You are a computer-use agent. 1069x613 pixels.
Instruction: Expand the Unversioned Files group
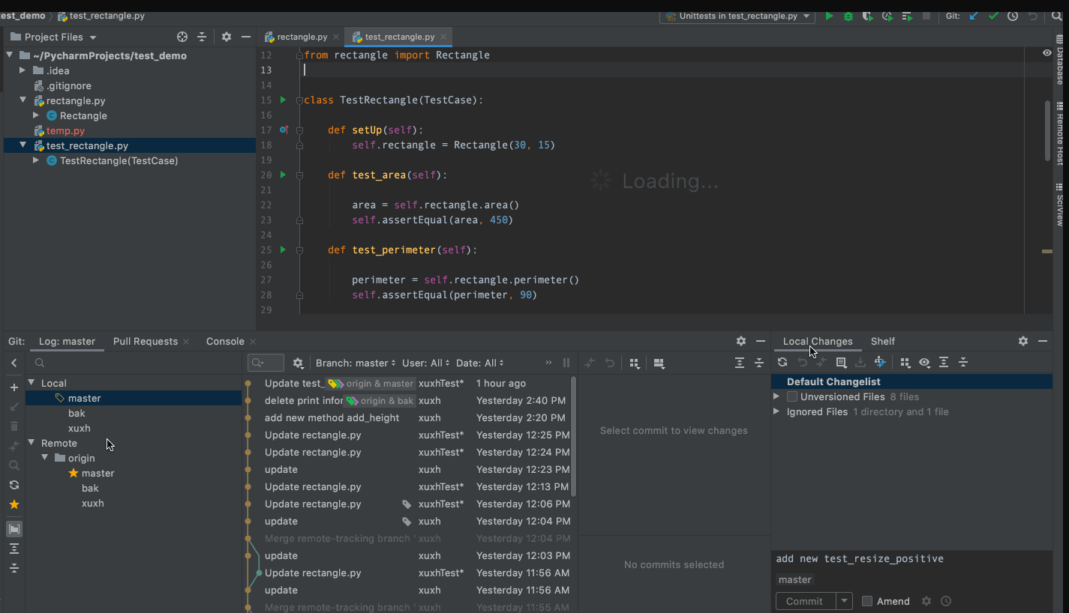pyautogui.click(x=776, y=396)
